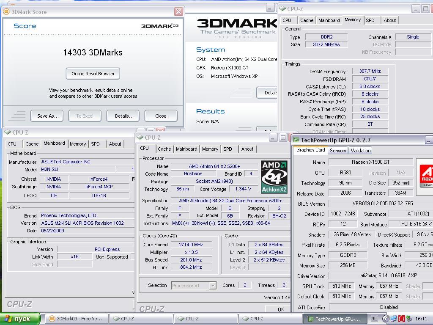Click ATI CrossFire Disabled field
The width and height of the screenshot is (433, 325).
[381, 307]
